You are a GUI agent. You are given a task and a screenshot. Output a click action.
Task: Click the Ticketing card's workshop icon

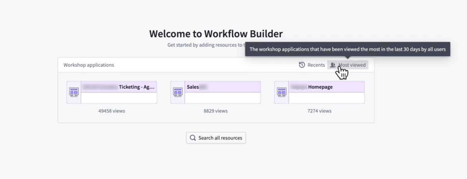pyautogui.click(x=74, y=92)
